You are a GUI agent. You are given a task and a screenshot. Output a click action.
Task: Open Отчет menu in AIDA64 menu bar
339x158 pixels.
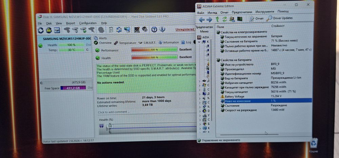point(224,12)
